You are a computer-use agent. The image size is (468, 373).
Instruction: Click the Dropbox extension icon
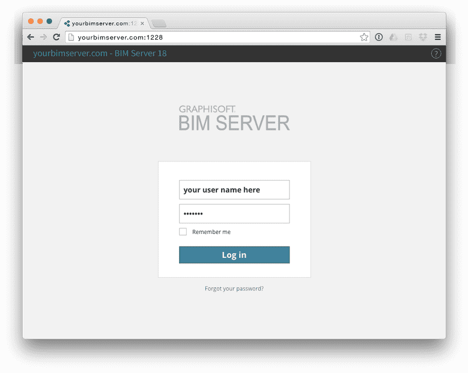[422, 37]
